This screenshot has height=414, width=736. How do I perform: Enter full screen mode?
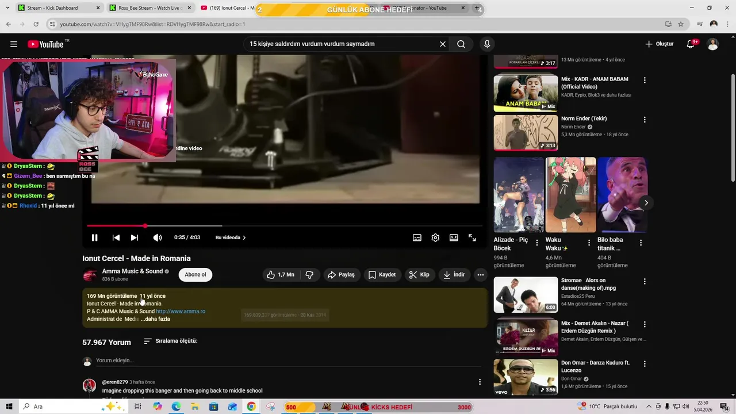click(472, 237)
